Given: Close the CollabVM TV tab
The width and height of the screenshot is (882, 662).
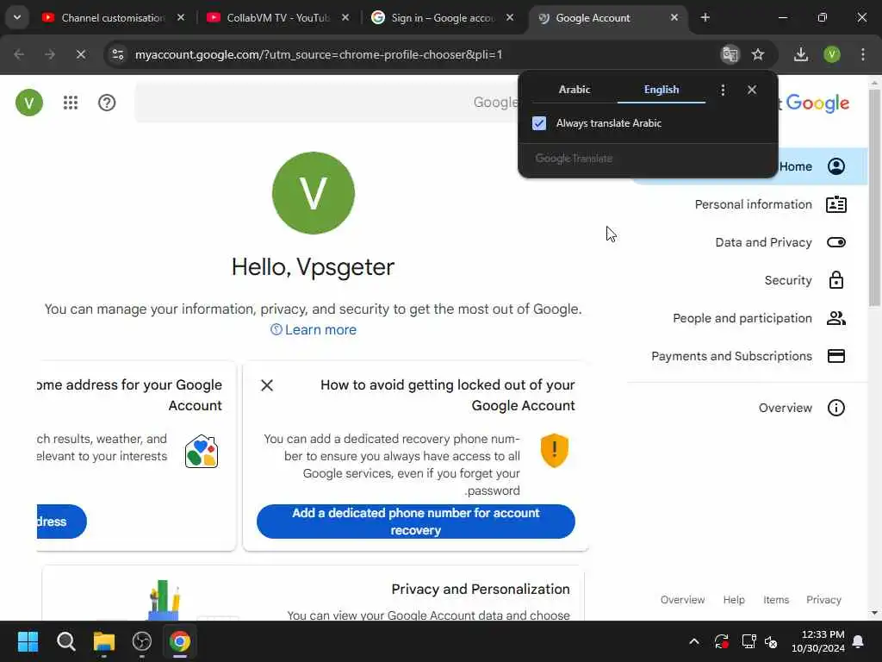Looking at the screenshot, I should (x=345, y=17).
